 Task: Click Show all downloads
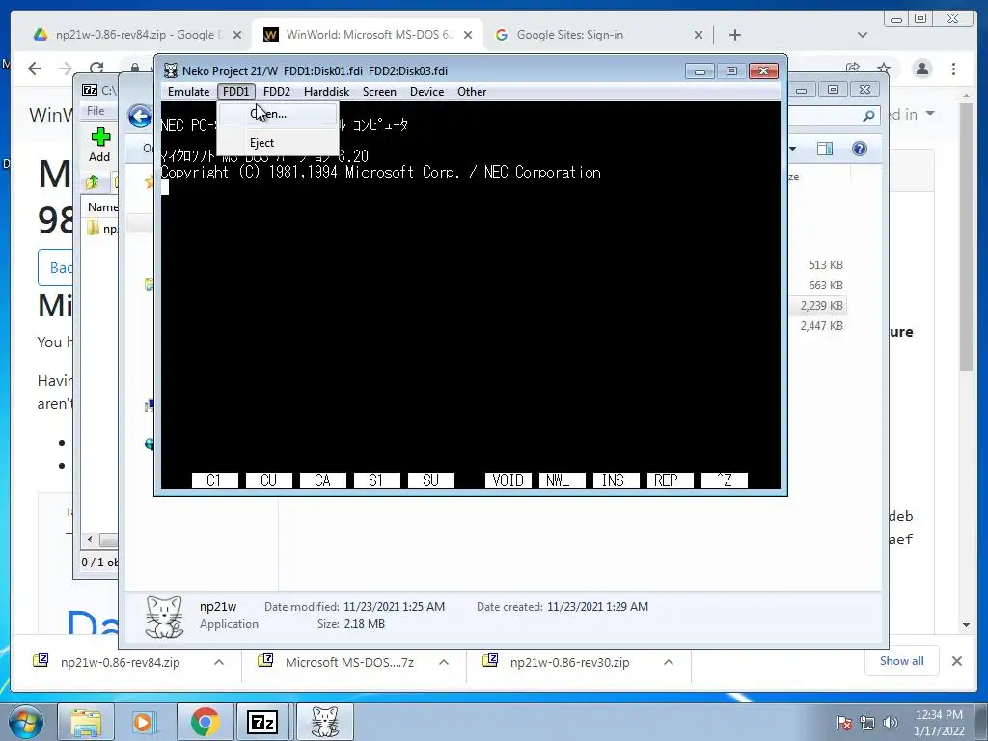(902, 661)
